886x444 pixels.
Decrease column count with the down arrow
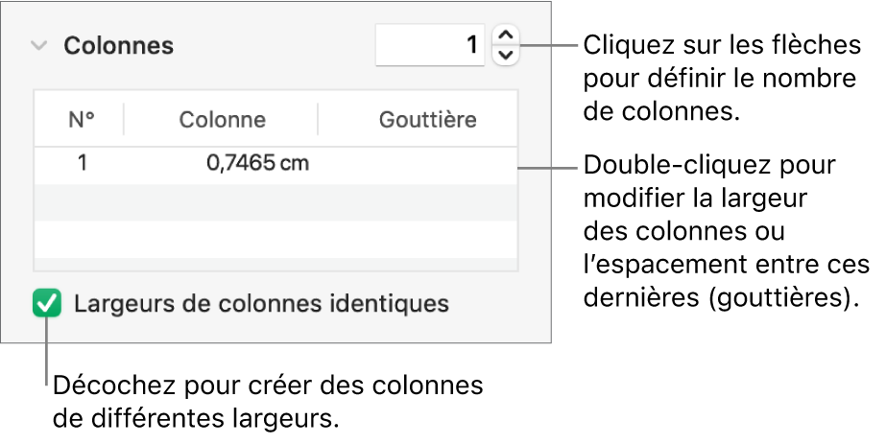[x=505, y=54]
